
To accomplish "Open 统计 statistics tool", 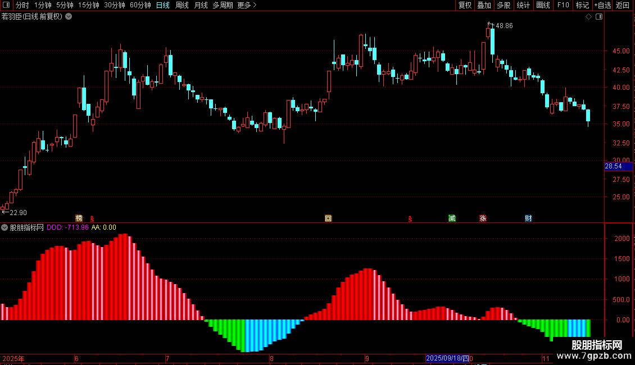I will [523, 5].
